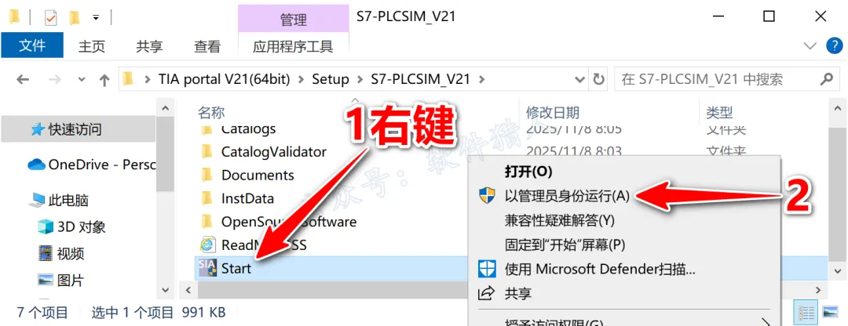Click quick access toolbar properties icon
Screen dimensions: 848x326
(x=50, y=17)
